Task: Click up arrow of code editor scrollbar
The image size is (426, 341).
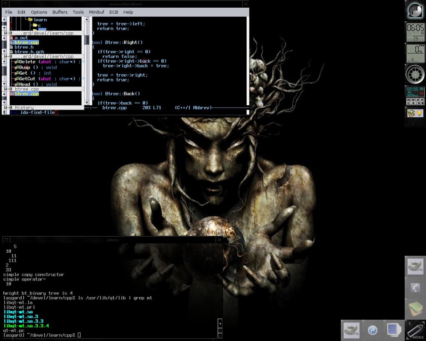Action: tap(86, 19)
